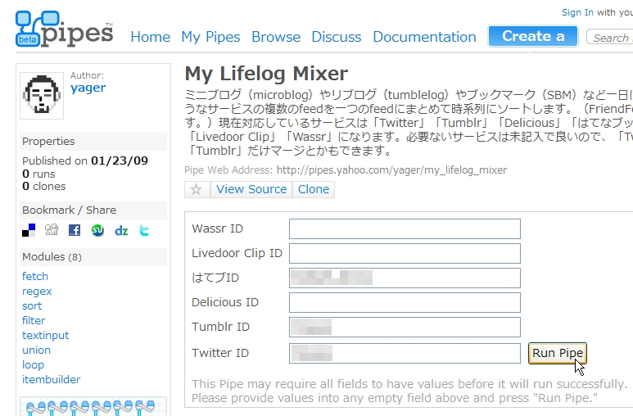Share the pipe on Twitter icon

[x=144, y=230]
